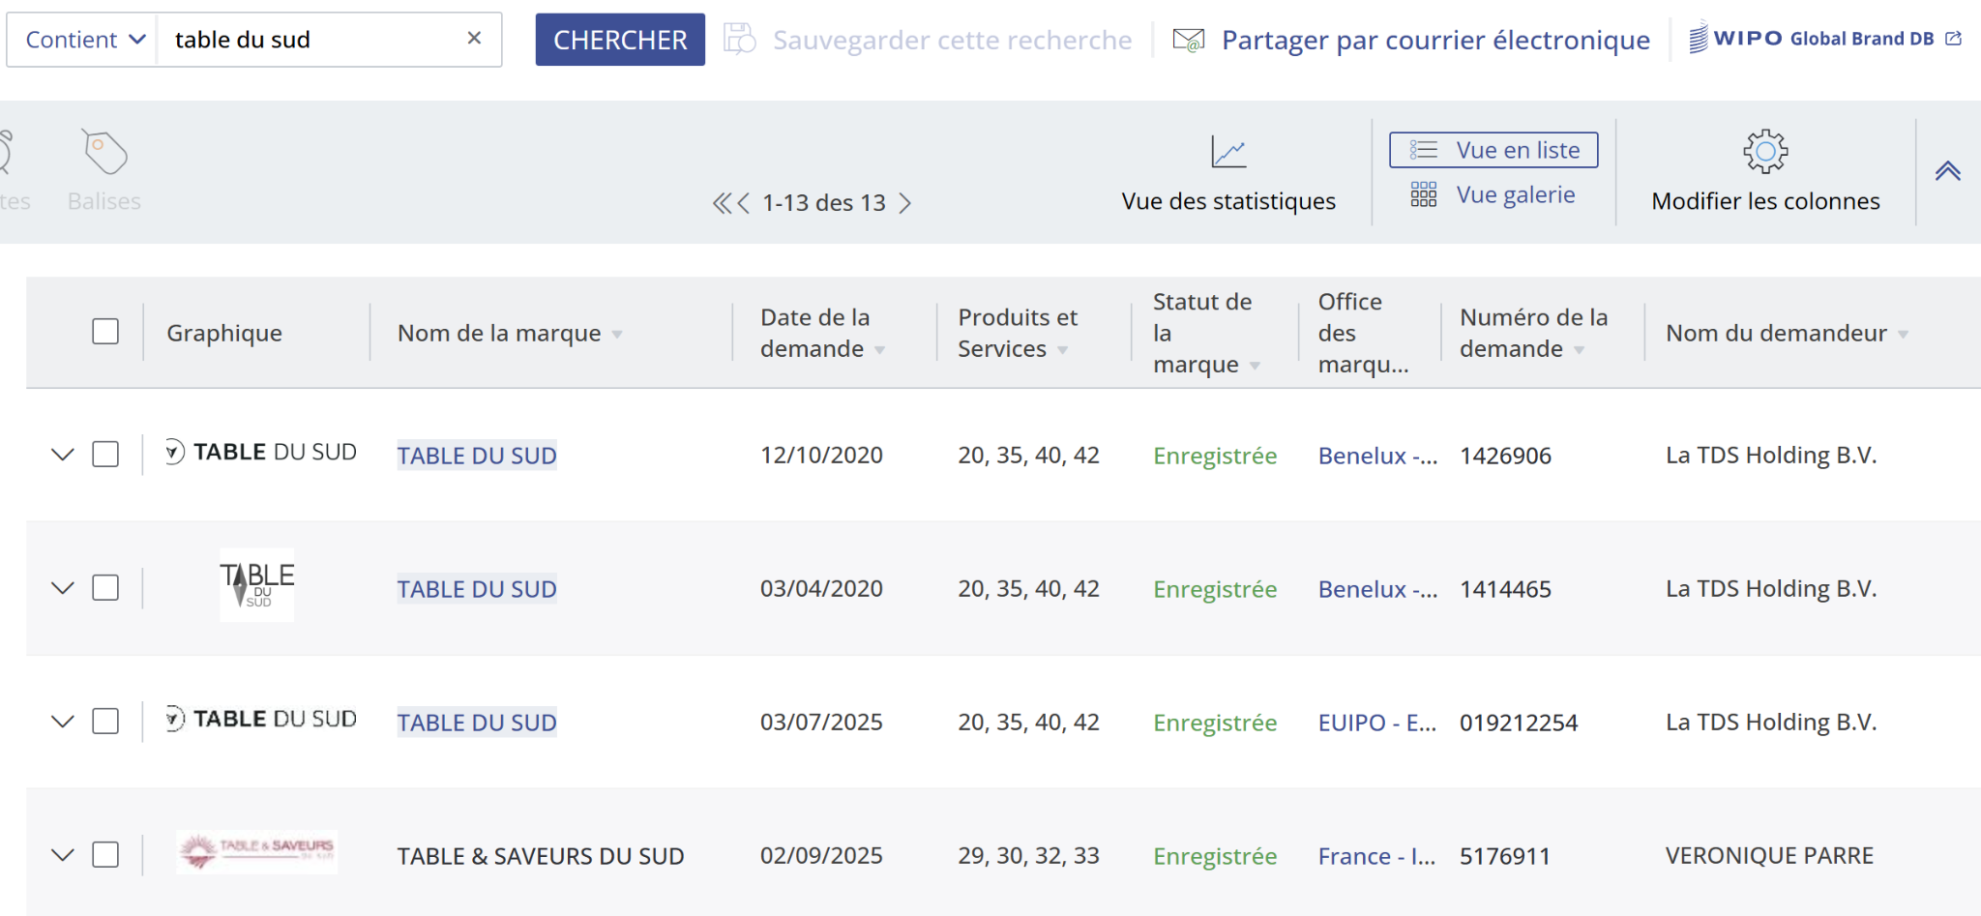1981x916 pixels.
Task: Select the TABLE & SAVEURS DU SUD checkbox
Action: 105,855
